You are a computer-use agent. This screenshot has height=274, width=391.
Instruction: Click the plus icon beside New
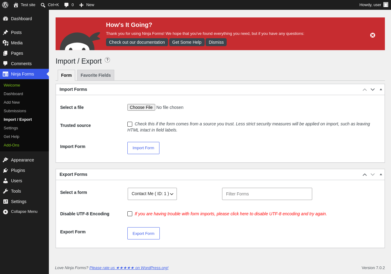[x=81, y=5]
